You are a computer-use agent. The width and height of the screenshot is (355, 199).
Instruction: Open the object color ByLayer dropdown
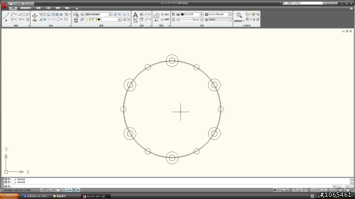pos(201,14)
